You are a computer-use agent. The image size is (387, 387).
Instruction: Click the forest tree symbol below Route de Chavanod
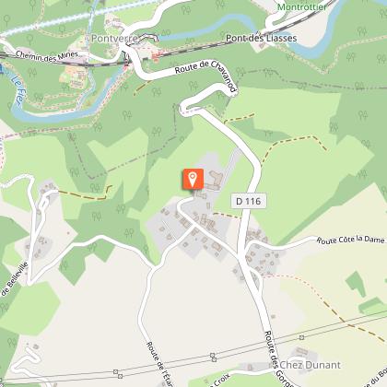click(193, 85)
